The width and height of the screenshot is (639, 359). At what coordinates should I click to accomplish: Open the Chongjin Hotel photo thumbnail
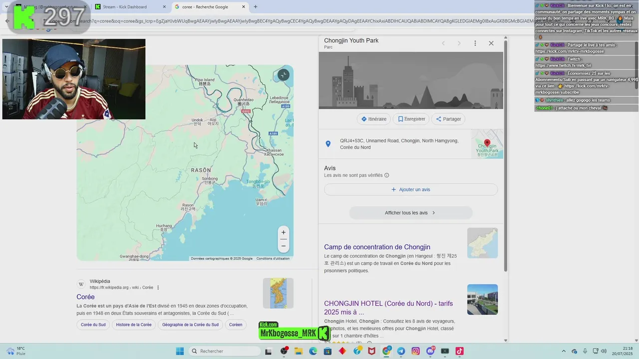482,299
